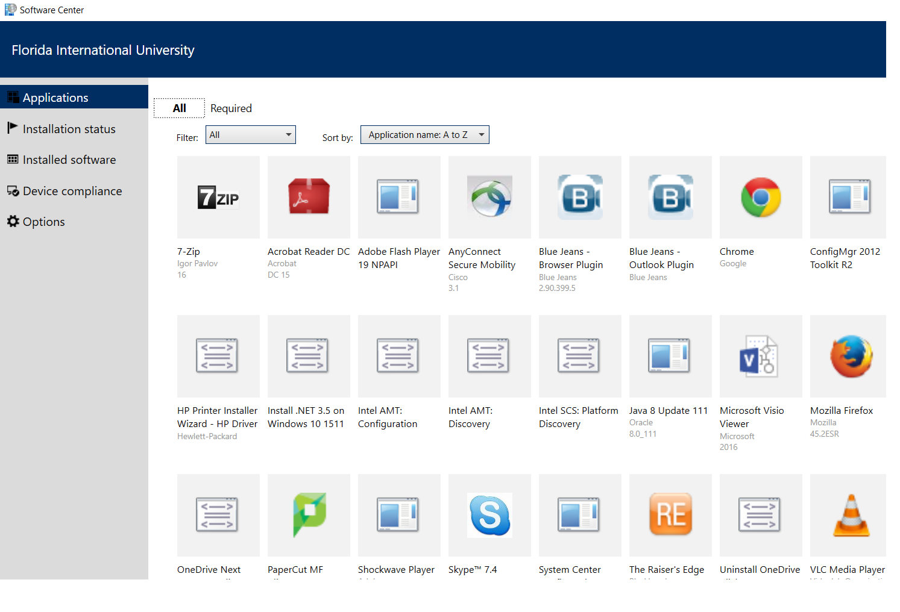The height and width of the screenshot is (612, 900).
Task: Select the All tab
Action: [179, 108]
